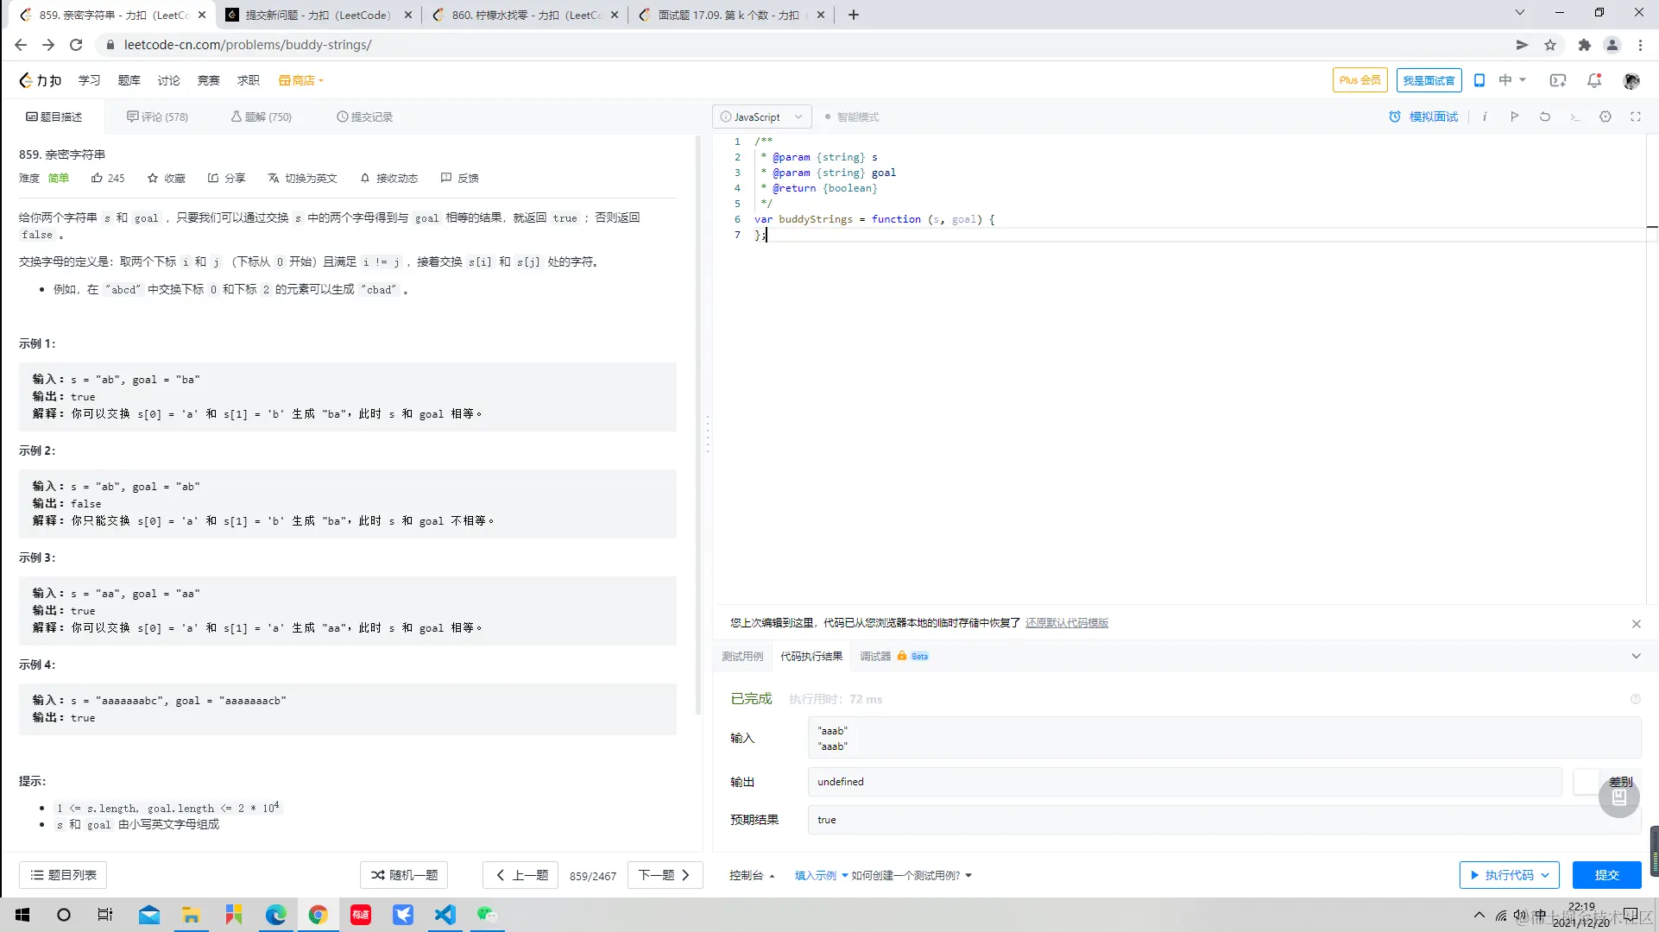The width and height of the screenshot is (1659, 932).
Task: Reset code with the restore icon
Action: point(1544,116)
